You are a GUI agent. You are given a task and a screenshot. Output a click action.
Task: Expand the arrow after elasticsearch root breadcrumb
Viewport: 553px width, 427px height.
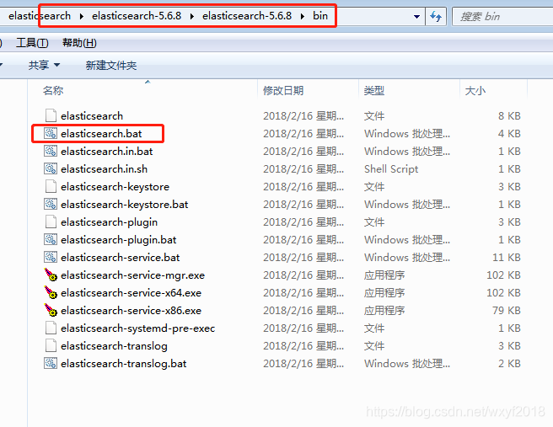tap(82, 16)
